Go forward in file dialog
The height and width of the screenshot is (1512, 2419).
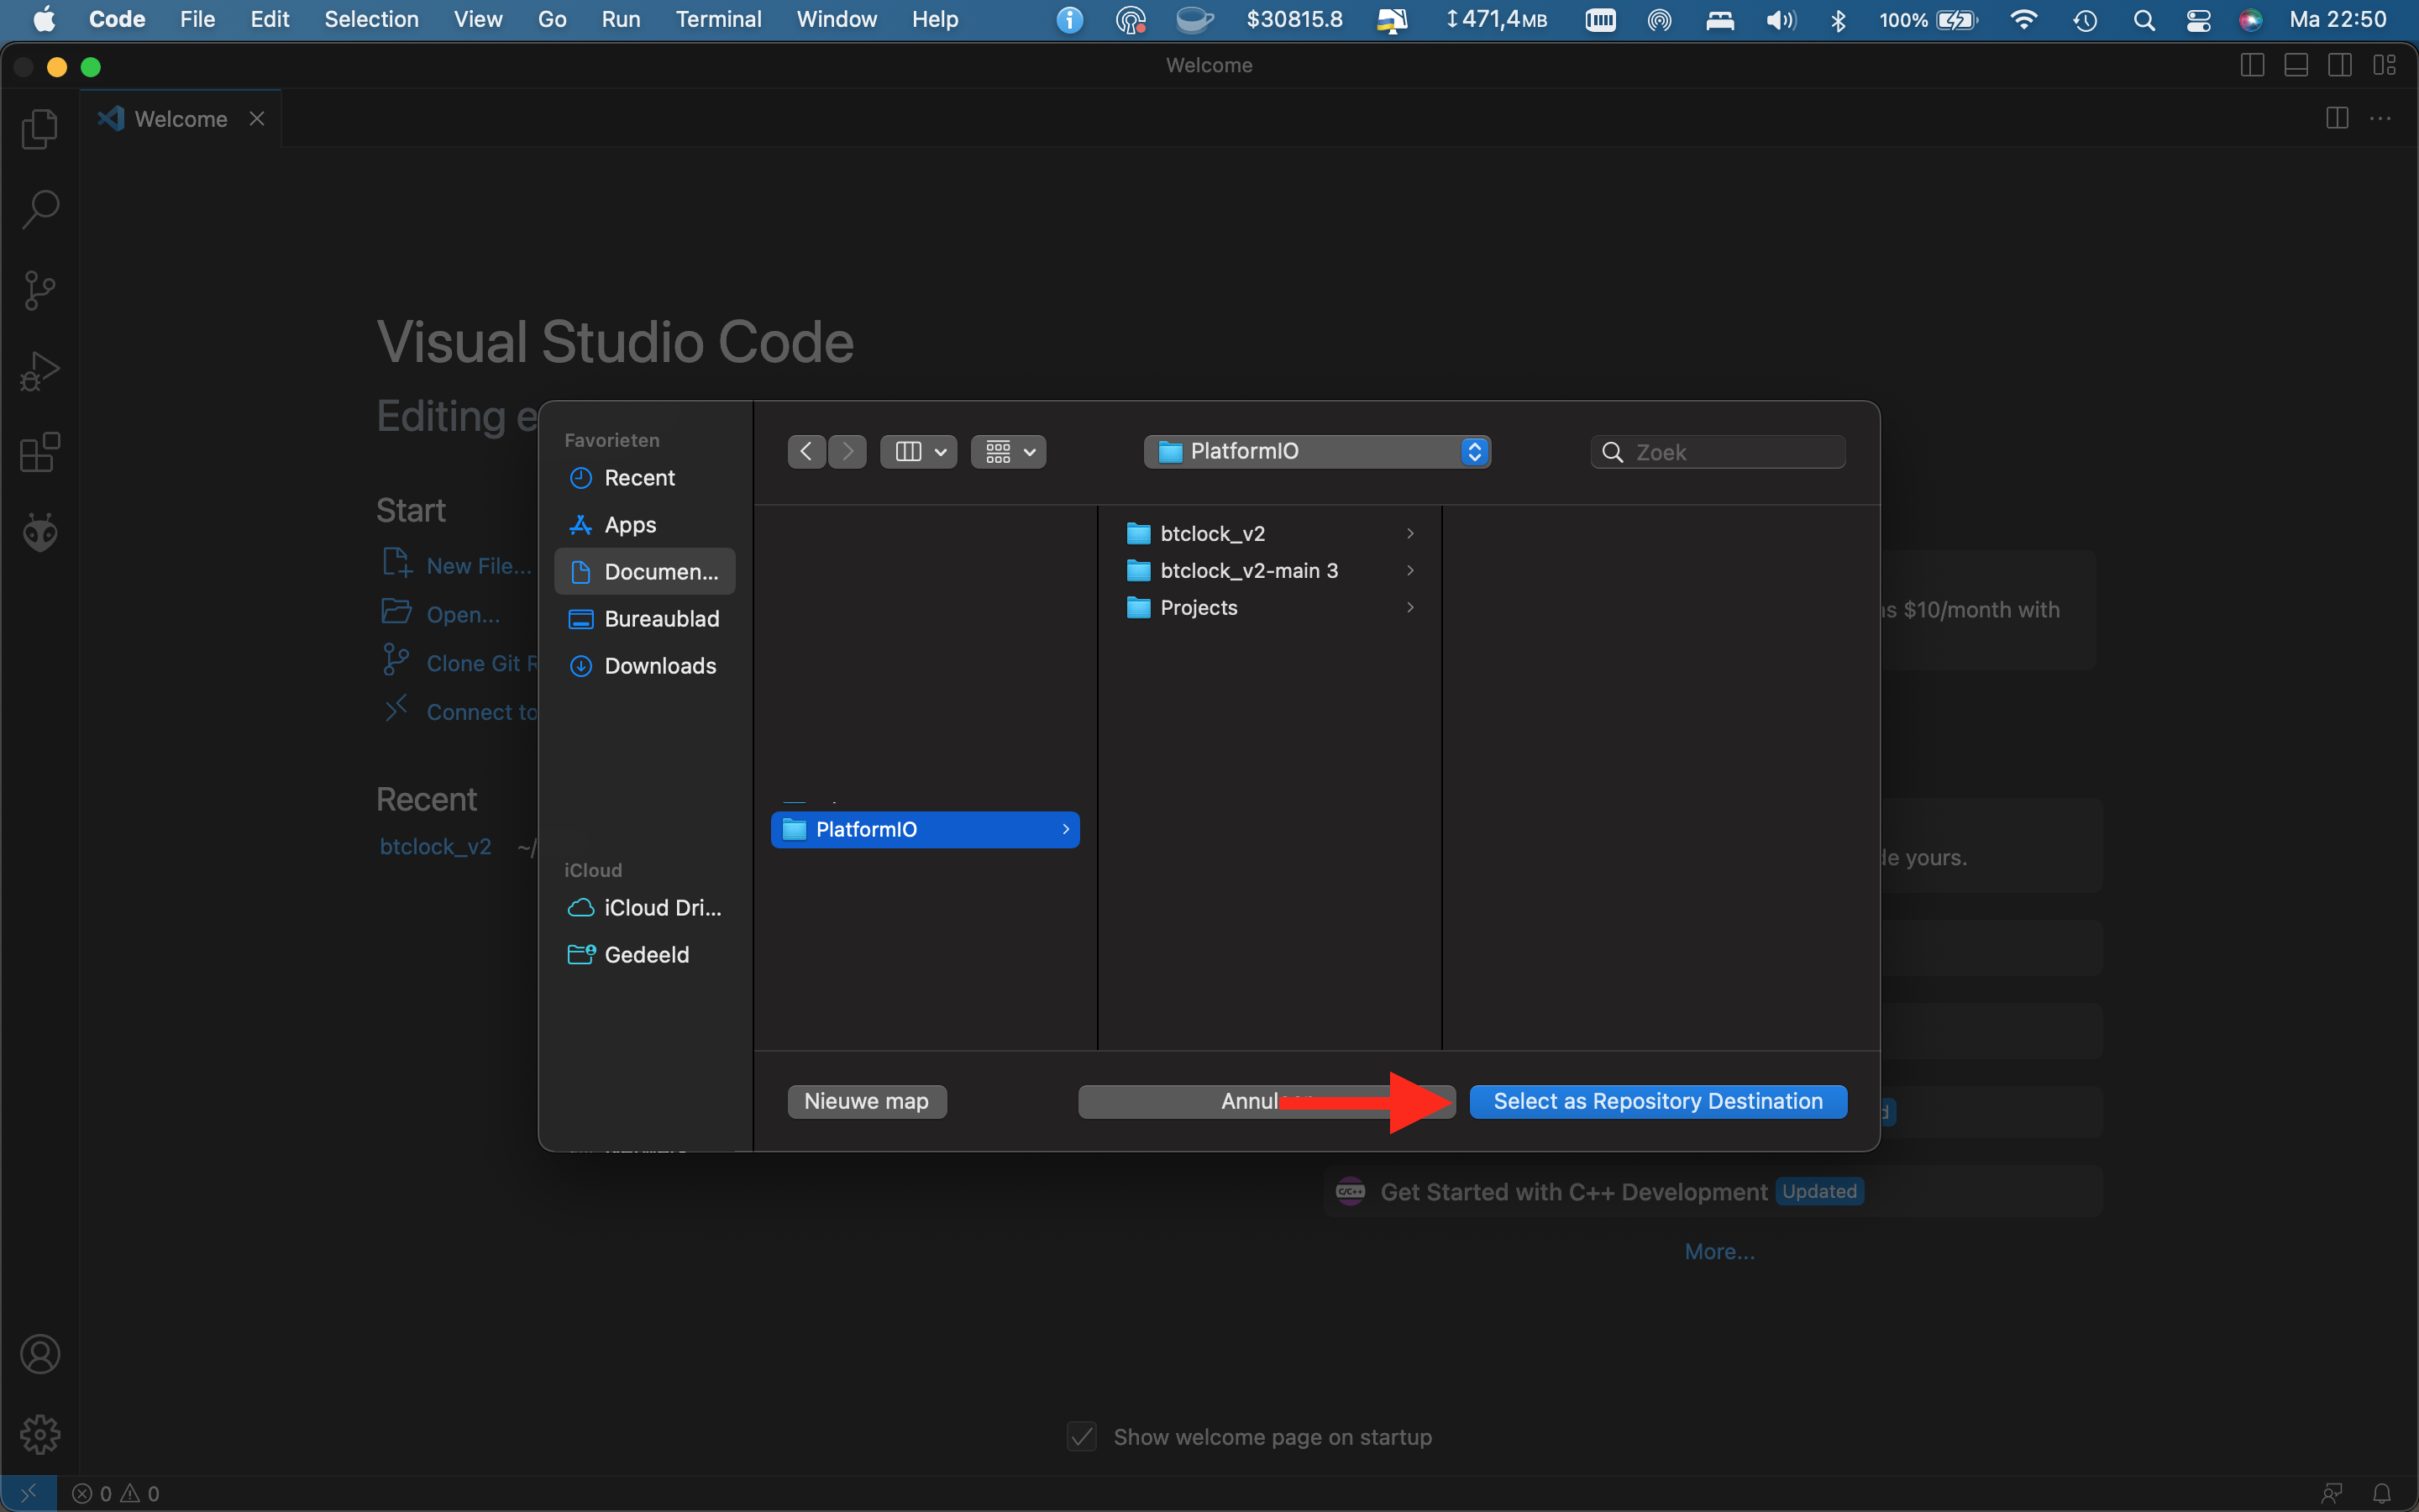[x=847, y=452]
